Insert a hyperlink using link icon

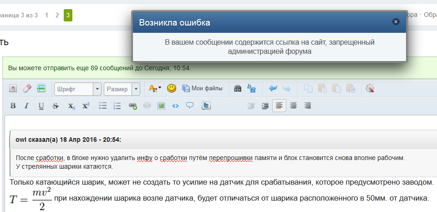point(132,106)
